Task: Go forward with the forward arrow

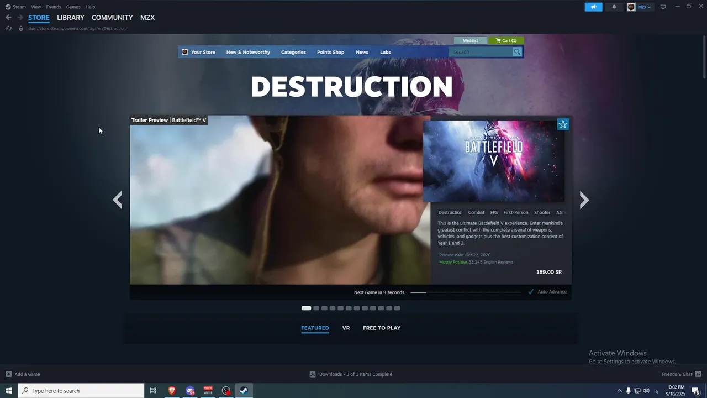Action: click(x=20, y=18)
